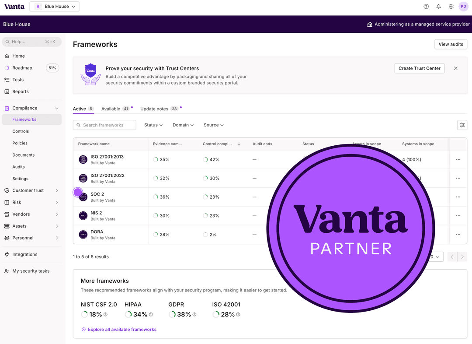472x344 pixels.
Task: Click Create Trust Center button
Action: [x=419, y=68]
